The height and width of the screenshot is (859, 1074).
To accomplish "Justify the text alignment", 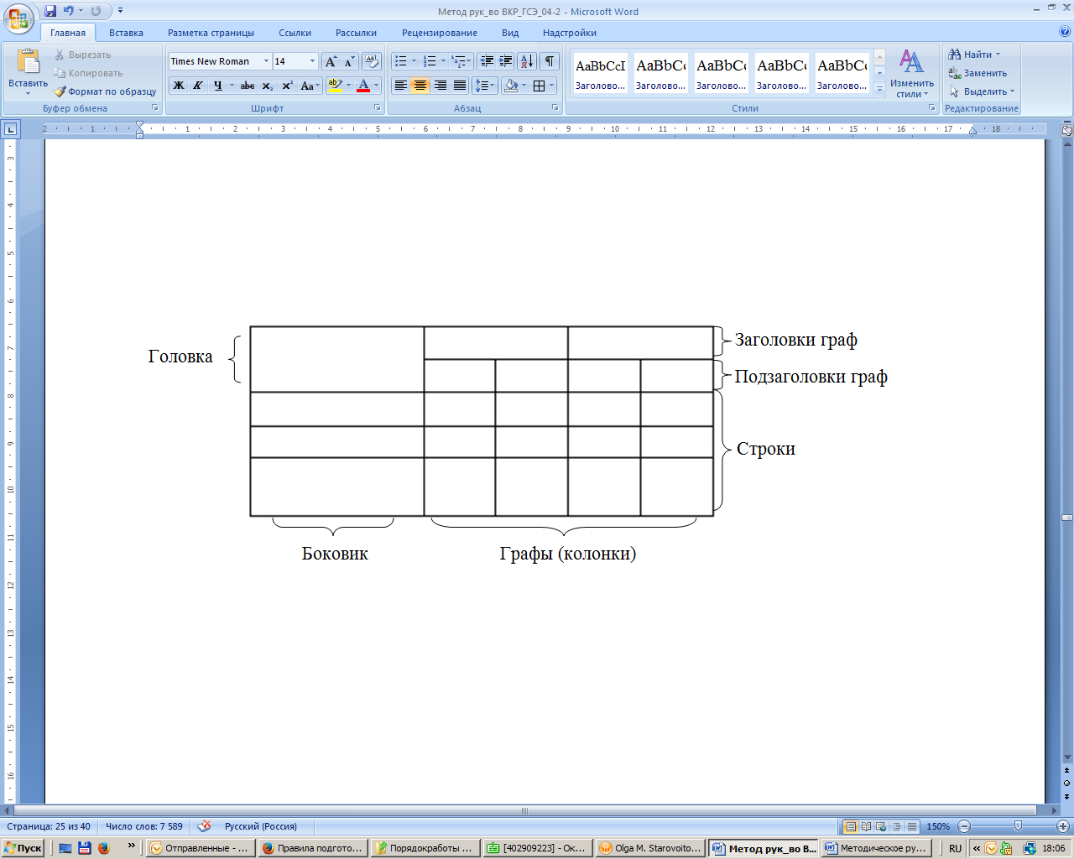I will 459,86.
